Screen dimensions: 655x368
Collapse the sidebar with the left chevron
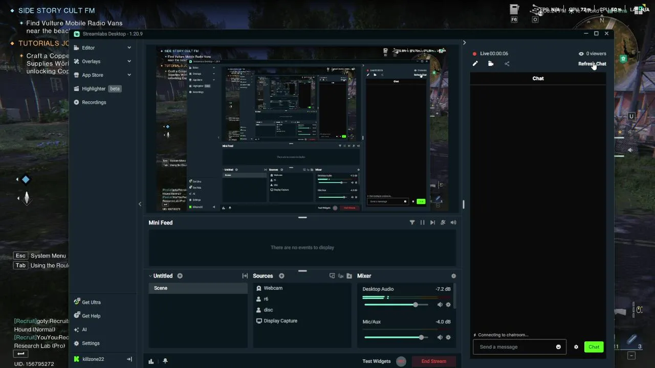point(140,204)
